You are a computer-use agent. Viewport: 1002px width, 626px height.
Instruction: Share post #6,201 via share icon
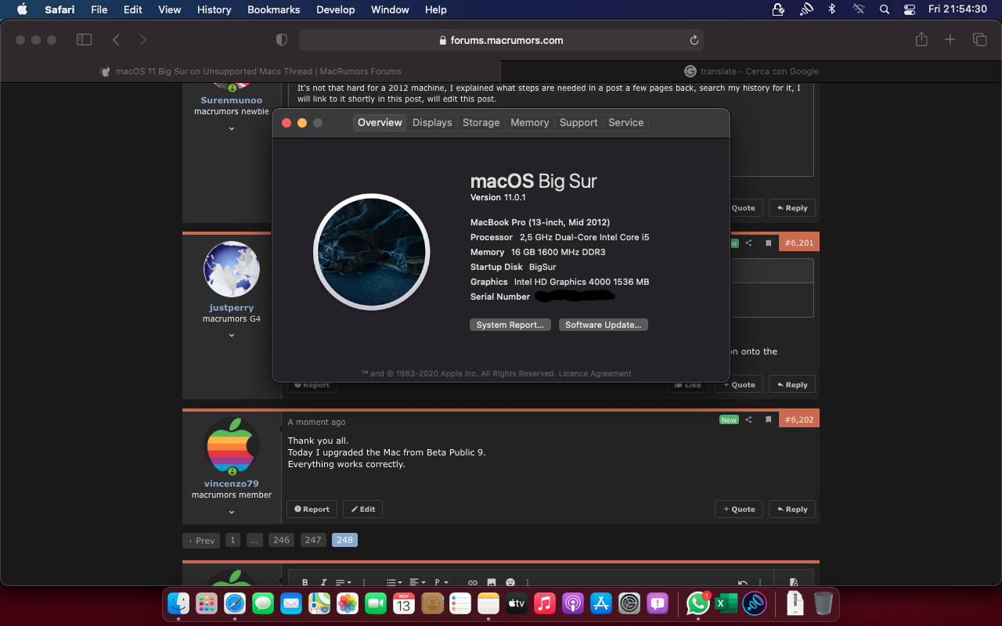(748, 243)
